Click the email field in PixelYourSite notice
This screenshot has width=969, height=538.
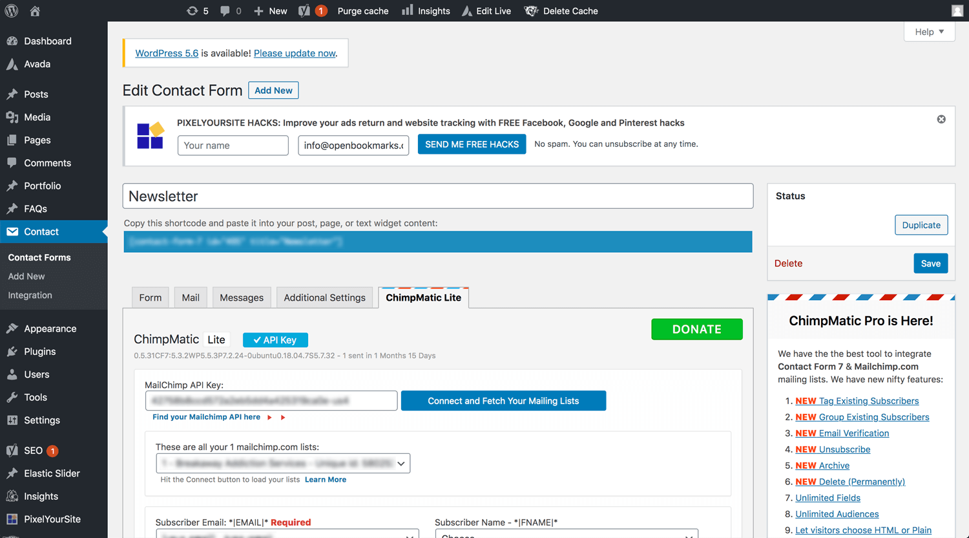(x=353, y=145)
